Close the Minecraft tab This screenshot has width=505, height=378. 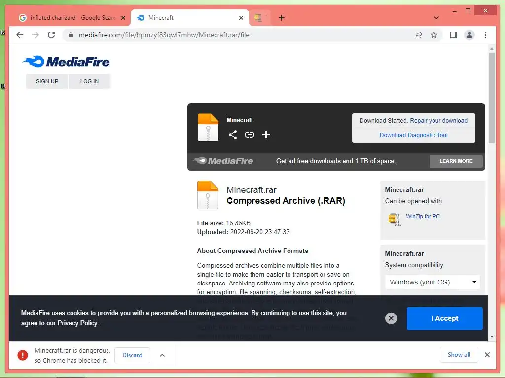pos(241,18)
